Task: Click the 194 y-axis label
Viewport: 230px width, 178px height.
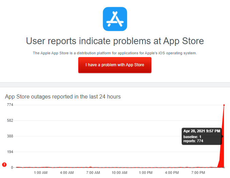Action: (10, 152)
